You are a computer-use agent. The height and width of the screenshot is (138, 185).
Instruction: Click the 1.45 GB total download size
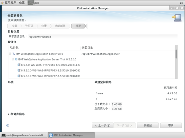(x=117, y=104)
